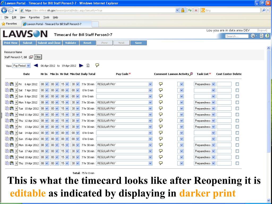Open comment bubble for Tue 10 Apr 2012 row
The width and height of the screenshot is (272, 204).
click(161, 108)
